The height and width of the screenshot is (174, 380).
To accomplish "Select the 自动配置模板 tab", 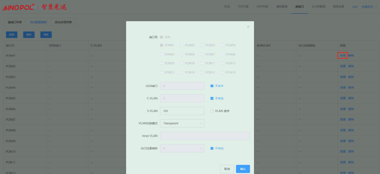I will pos(38,22).
